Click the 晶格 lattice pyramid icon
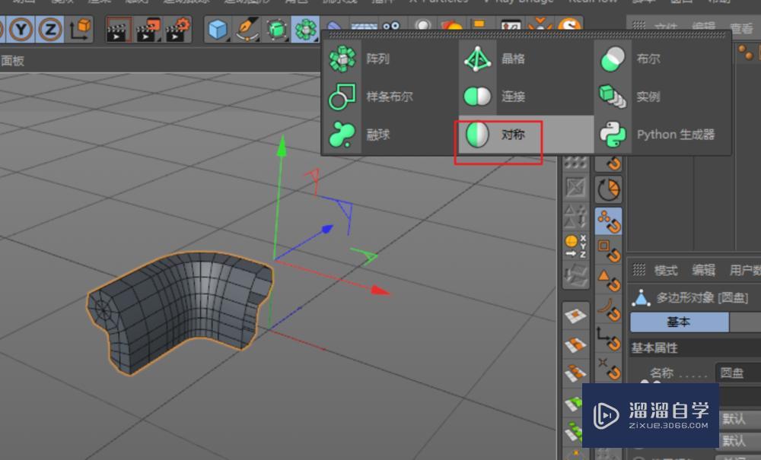 click(478, 59)
